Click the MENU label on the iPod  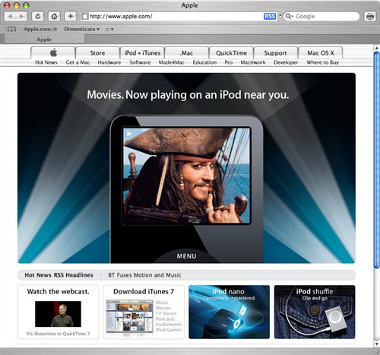coord(186,256)
